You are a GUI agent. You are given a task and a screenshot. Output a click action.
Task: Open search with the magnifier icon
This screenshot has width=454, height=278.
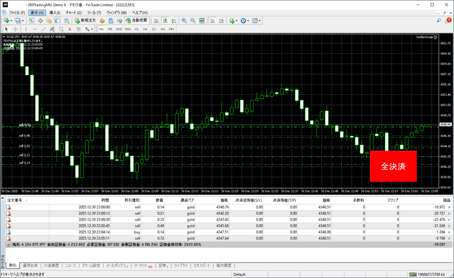click(x=439, y=21)
